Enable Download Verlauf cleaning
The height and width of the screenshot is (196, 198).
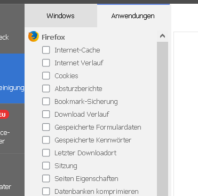pyautogui.click(x=46, y=114)
